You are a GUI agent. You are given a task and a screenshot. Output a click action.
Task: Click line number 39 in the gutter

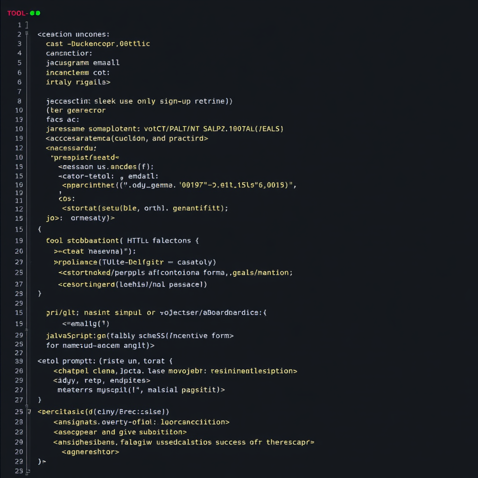pyautogui.click(x=19, y=361)
